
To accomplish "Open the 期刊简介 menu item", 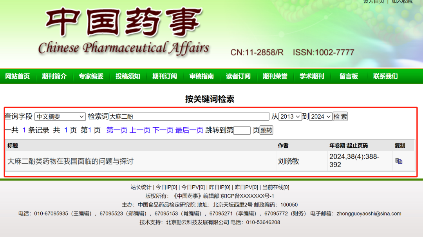I will pos(54,76).
